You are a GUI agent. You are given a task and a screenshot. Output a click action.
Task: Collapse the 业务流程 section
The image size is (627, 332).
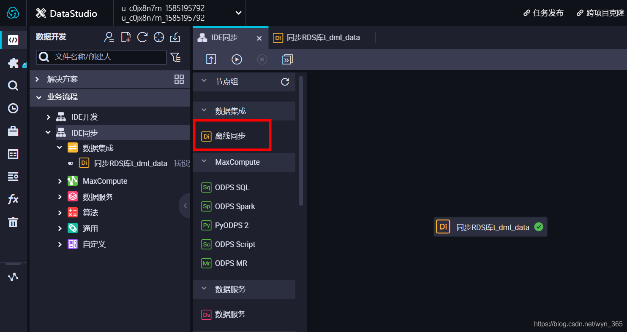pyautogui.click(x=38, y=97)
